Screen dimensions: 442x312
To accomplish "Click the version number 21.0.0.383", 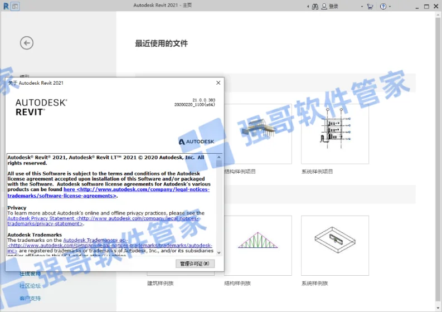I will pos(204,100).
